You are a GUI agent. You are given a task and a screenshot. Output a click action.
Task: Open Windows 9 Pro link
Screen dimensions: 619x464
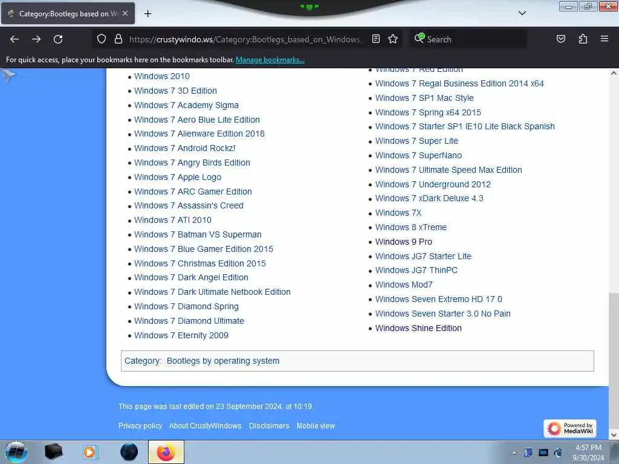click(404, 242)
